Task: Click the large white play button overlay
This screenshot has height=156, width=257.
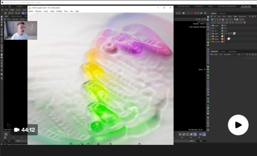Action: tap(238, 125)
